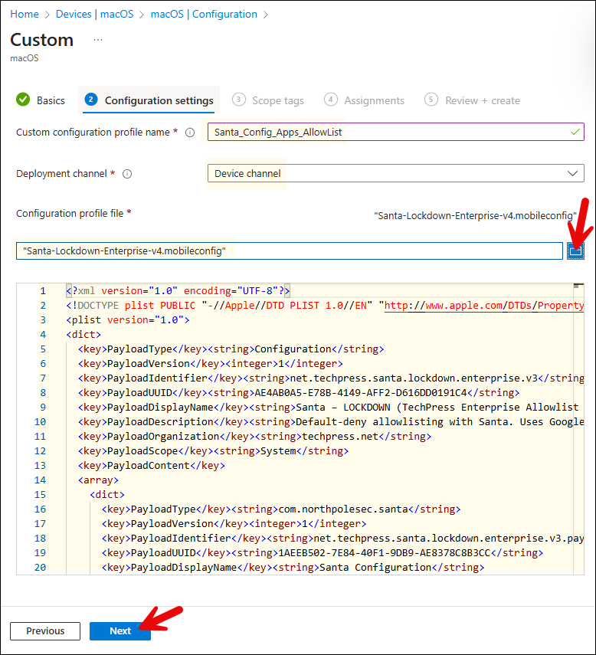Open macOS | Configuration breadcrumb link

[x=204, y=15]
